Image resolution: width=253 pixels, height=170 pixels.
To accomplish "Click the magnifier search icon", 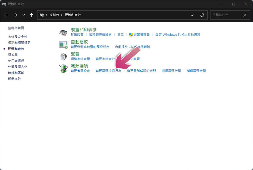I will tap(244, 15).
